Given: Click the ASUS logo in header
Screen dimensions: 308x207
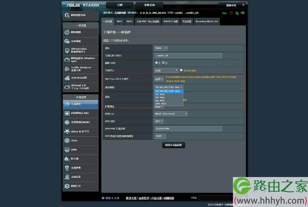Looking at the screenshot, I should [73, 5].
